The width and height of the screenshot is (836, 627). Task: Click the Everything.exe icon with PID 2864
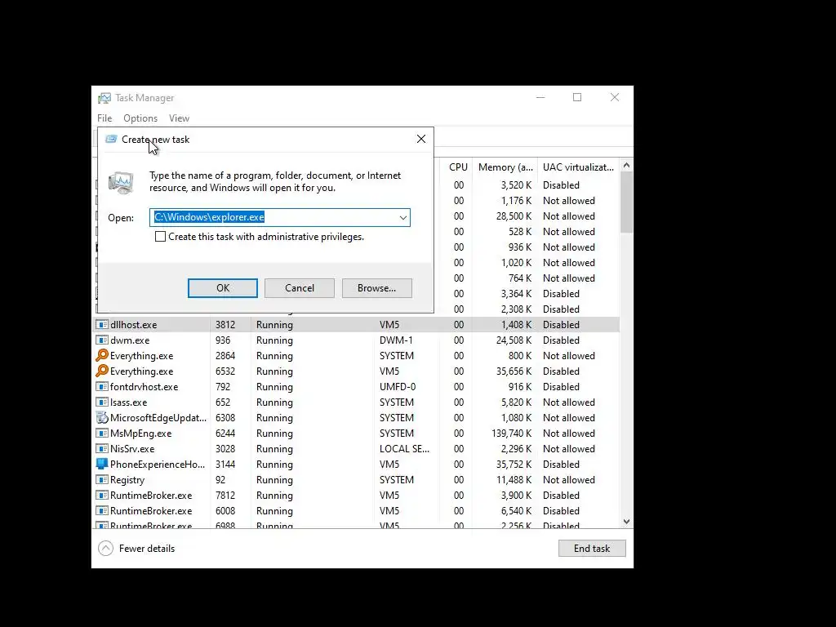(x=102, y=356)
